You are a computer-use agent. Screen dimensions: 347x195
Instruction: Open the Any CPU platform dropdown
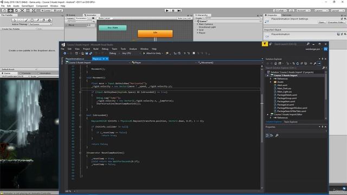(x=131, y=53)
